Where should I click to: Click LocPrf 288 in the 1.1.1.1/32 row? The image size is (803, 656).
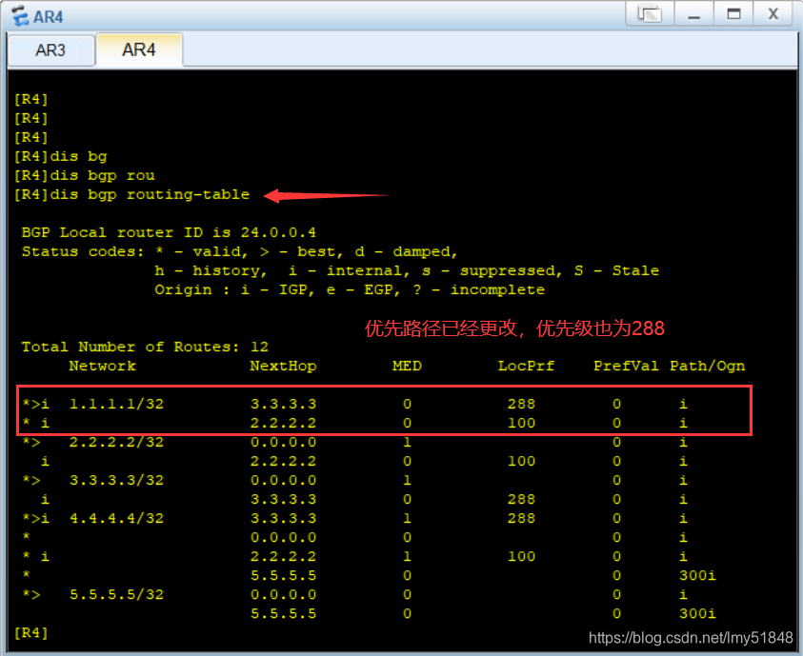[x=521, y=404]
